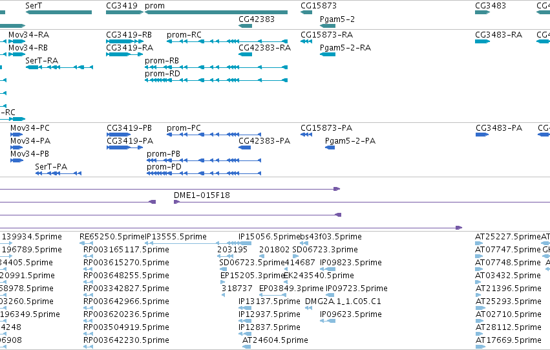Click the IP15056.5prime EST label
Viewport: 550px width, 350px height.
coord(269,237)
